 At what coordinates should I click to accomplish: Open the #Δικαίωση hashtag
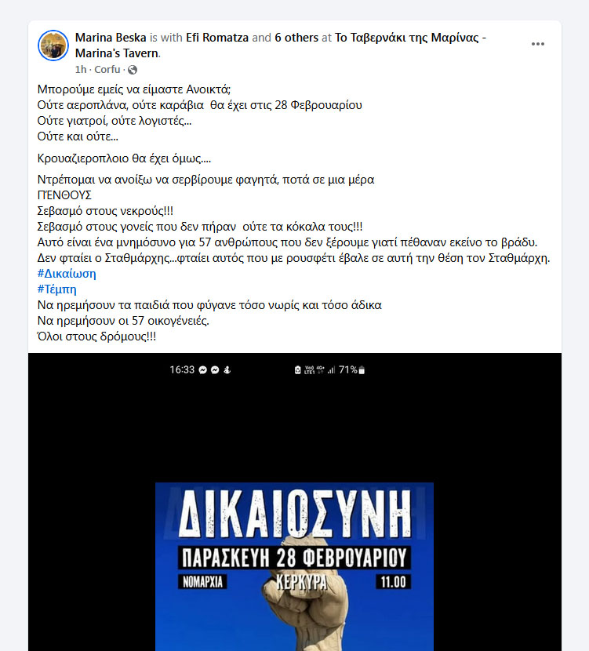67,274
